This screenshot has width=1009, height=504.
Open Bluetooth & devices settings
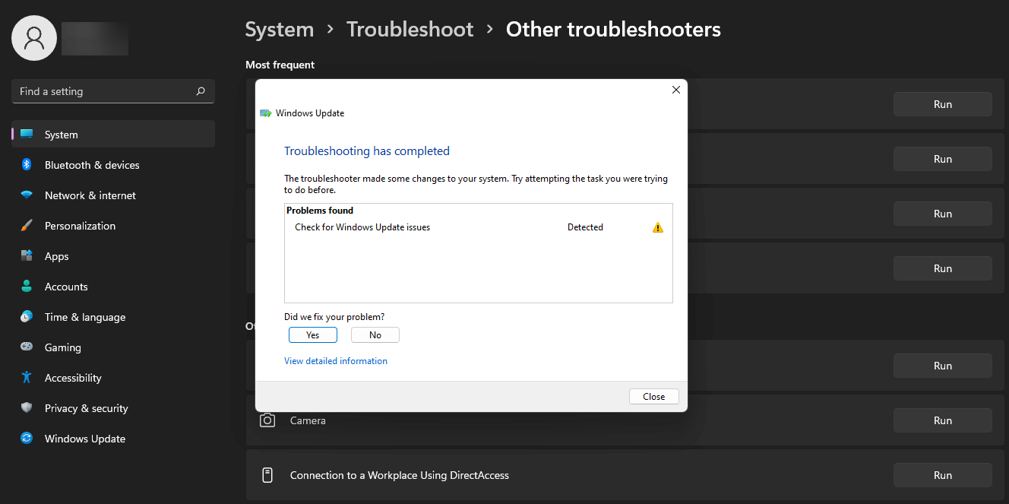pyautogui.click(x=113, y=165)
